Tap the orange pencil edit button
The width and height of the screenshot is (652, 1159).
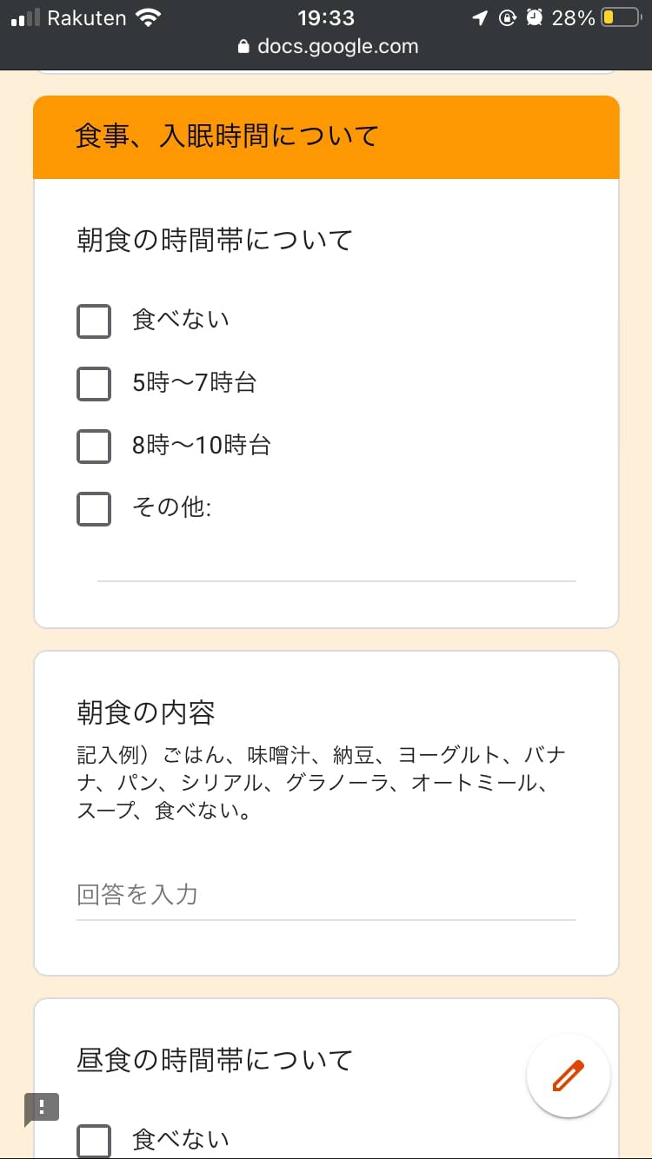click(x=568, y=1076)
